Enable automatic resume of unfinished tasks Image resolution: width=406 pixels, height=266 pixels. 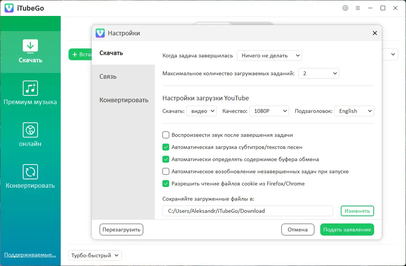166,171
